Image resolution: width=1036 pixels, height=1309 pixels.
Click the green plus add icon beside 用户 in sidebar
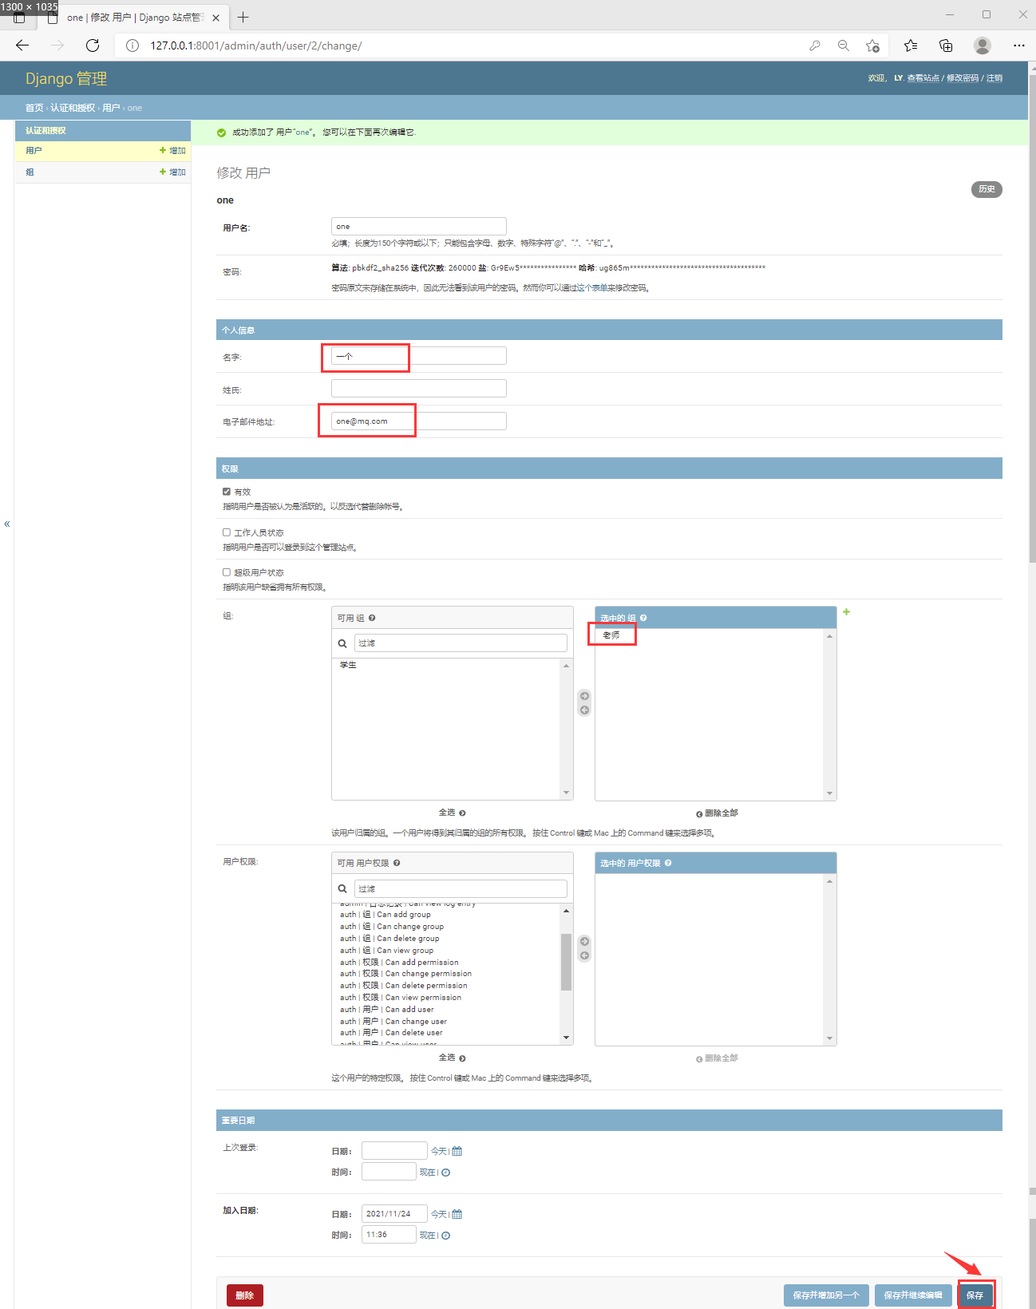[163, 150]
